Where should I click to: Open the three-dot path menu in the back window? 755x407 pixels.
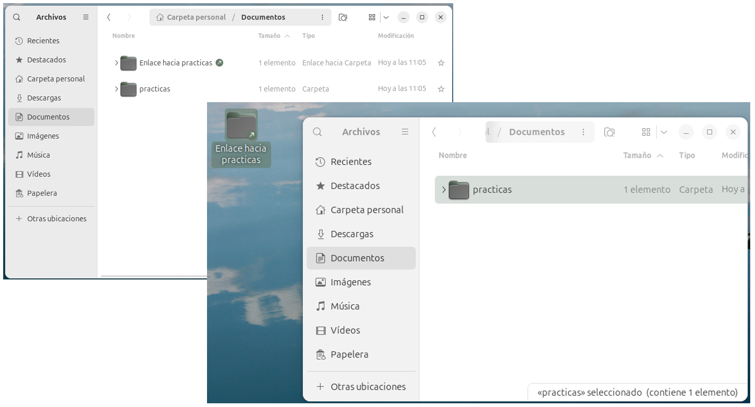click(x=322, y=17)
